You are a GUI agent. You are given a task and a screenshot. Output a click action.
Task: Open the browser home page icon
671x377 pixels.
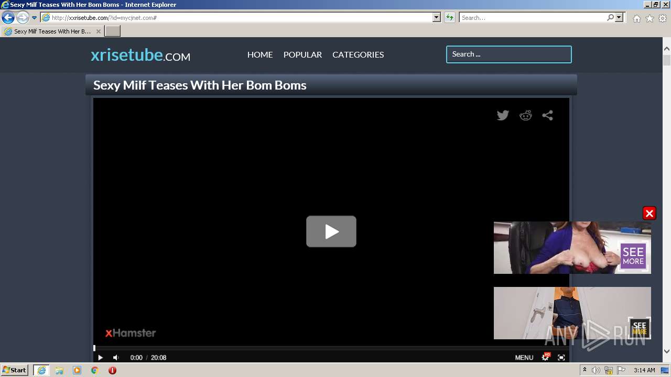636,18
